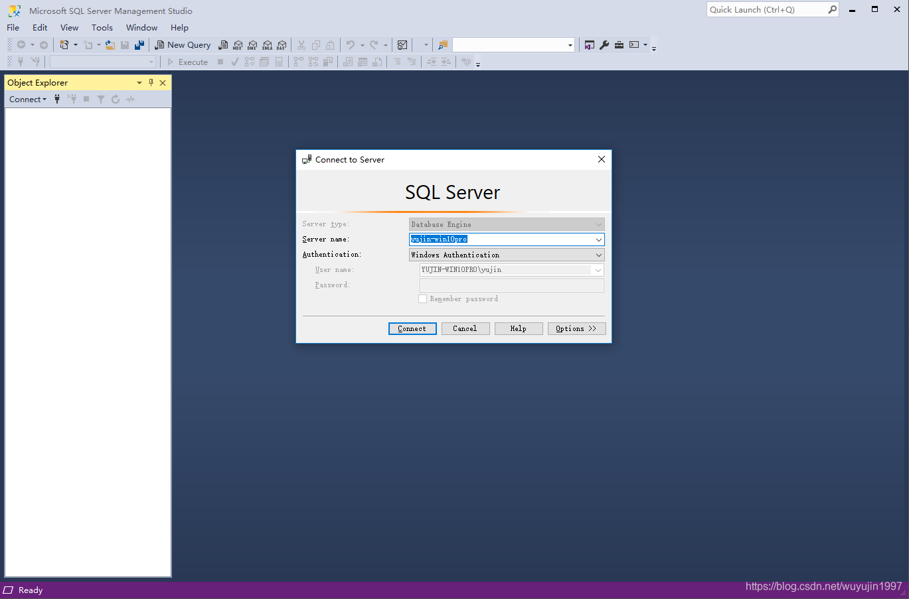
Task: Click the Connect button
Action: [412, 328]
